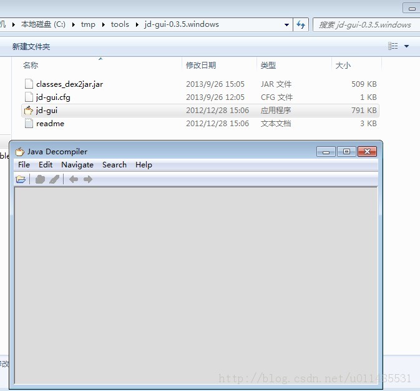Sort by 大小 column header
This screenshot has height=391, width=420.
(x=343, y=65)
